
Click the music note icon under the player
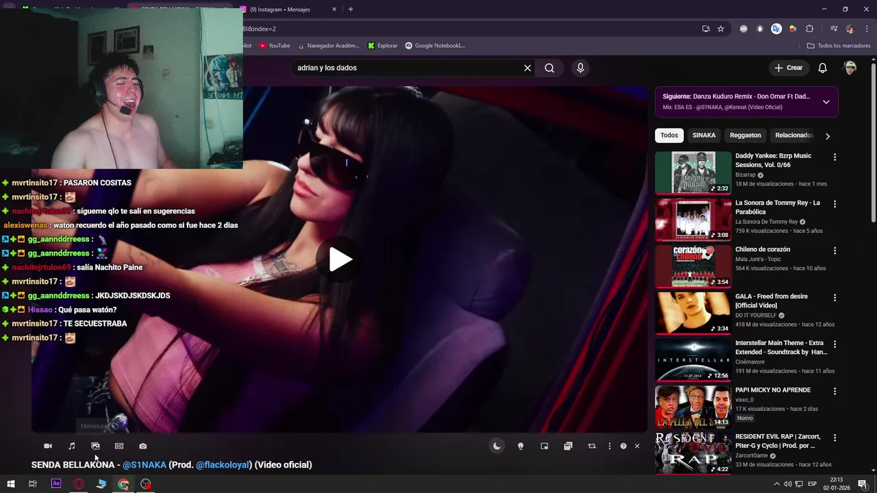(72, 446)
